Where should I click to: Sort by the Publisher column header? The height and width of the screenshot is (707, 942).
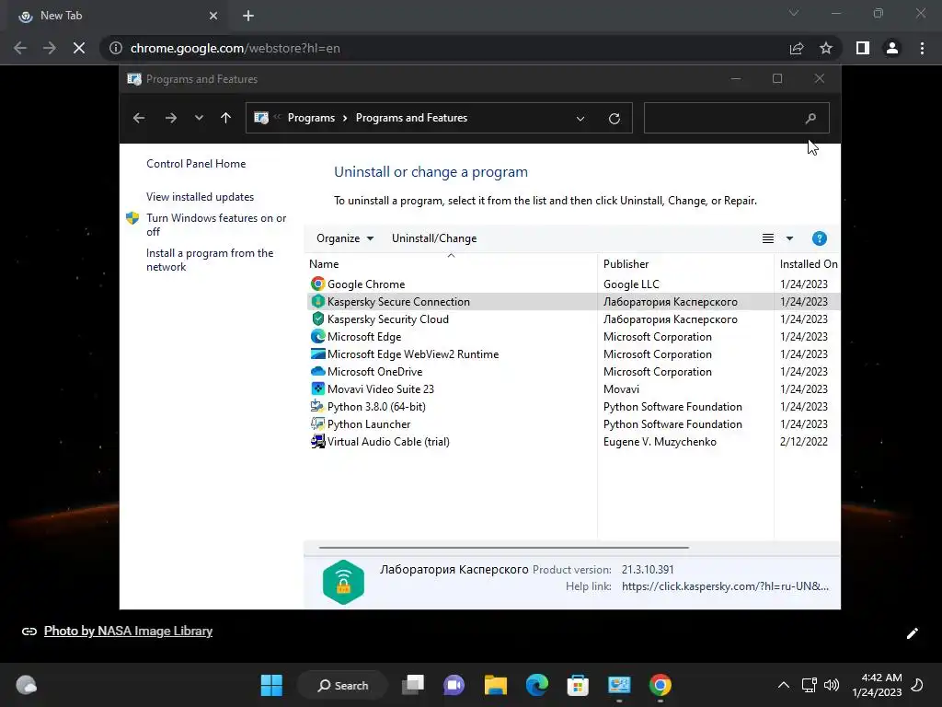(685, 263)
